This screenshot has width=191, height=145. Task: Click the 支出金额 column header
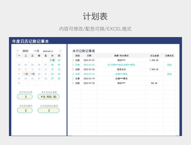pos(154,56)
